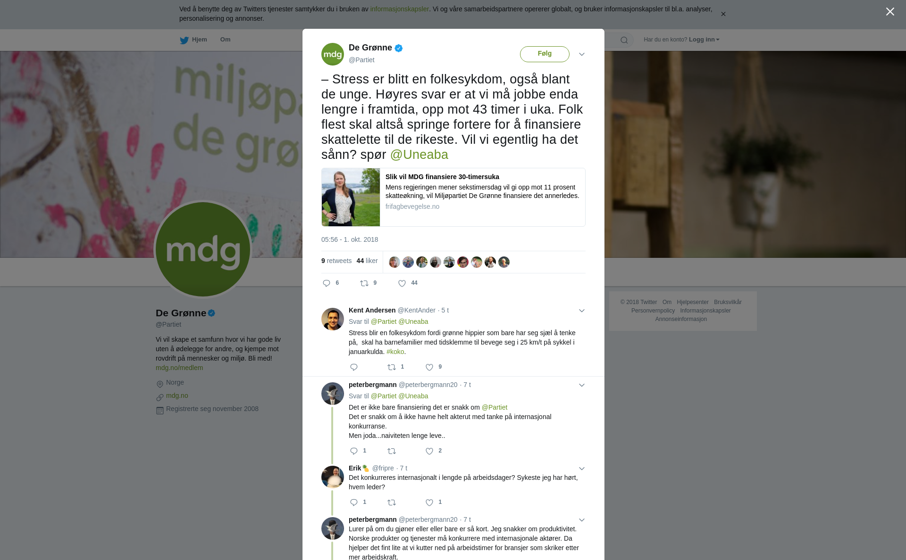Screen dimensions: 906x560
Task: Reply to Erik's tweet
Action: click(354, 502)
